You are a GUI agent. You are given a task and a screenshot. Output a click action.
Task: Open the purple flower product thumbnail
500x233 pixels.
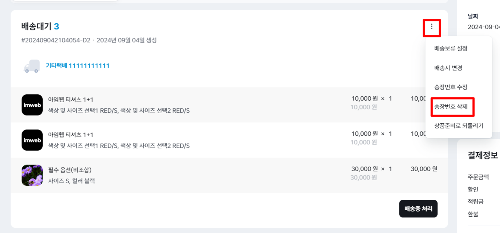tap(32, 175)
